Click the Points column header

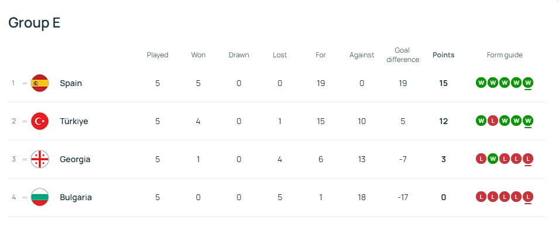(x=443, y=55)
